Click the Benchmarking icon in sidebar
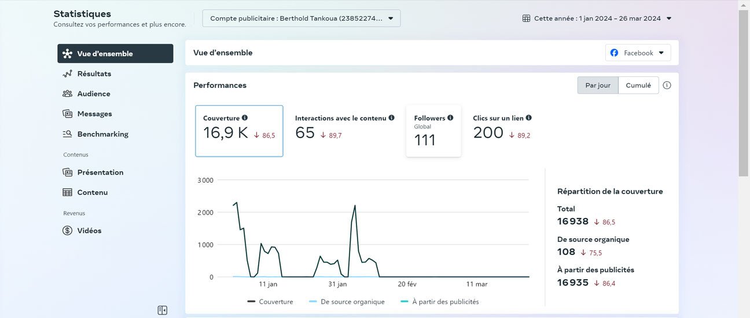 (x=67, y=134)
